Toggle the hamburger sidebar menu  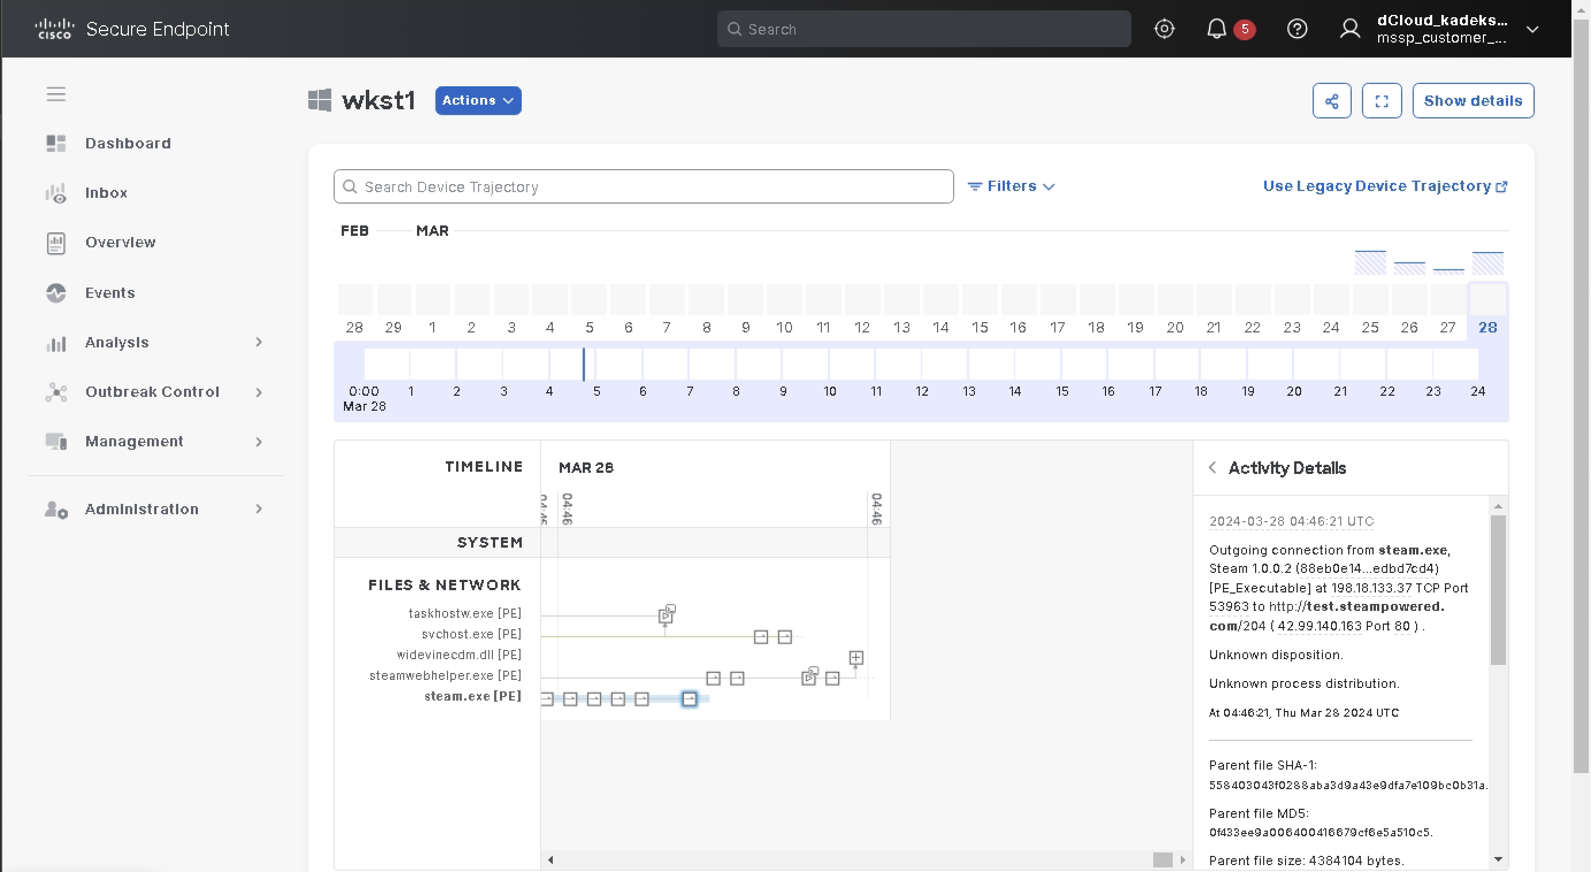pyautogui.click(x=56, y=94)
